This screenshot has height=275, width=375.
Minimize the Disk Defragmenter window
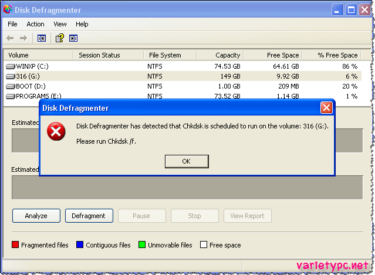337,10
